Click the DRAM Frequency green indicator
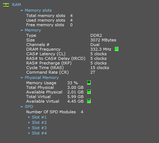The height and width of the screenshot is (143, 159). coord(117,49)
